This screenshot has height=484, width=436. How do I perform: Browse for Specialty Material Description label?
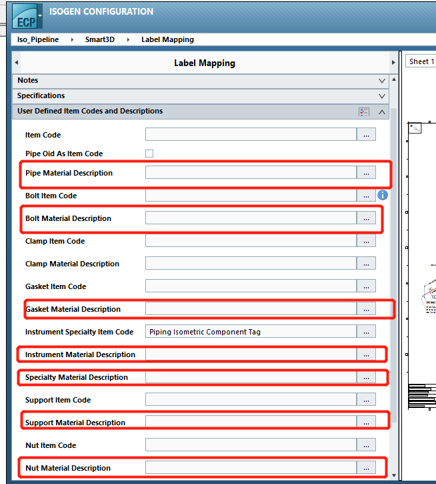(x=366, y=377)
